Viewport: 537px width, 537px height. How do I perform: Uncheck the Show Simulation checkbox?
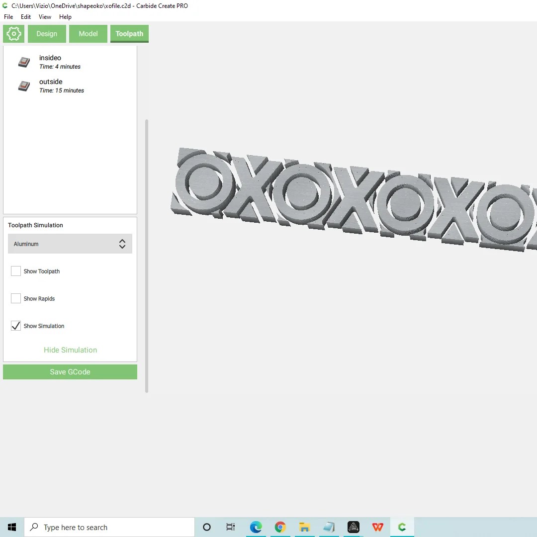[16, 326]
